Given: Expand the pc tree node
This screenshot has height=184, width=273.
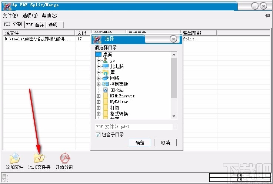Looking at the screenshot, I should pos(99,61).
